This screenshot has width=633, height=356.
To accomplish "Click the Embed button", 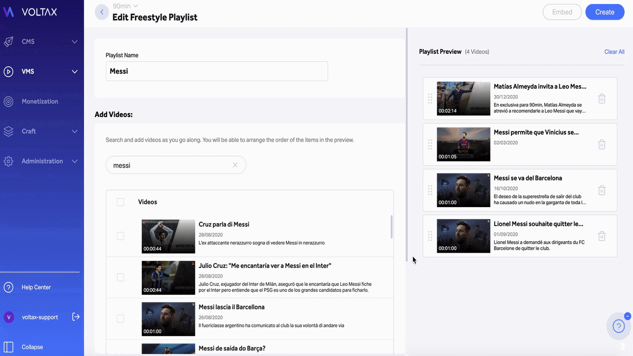I will (x=562, y=12).
